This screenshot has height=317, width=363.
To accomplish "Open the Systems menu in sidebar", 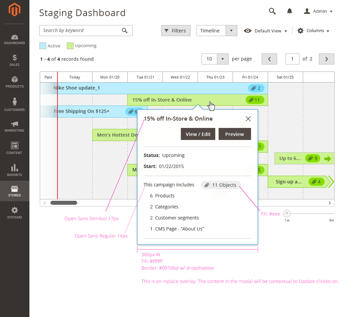I will (14, 213).
